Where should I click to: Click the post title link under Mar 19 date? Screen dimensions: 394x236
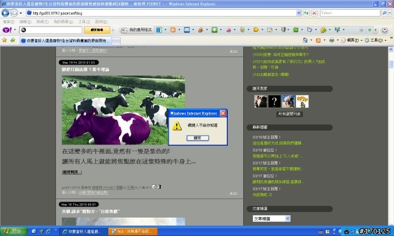(86, 69)
